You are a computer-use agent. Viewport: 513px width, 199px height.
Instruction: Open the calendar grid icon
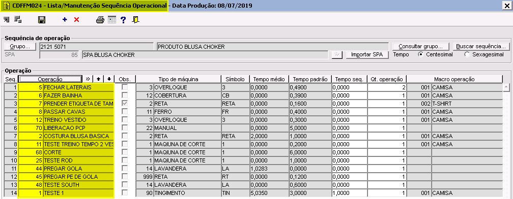(x=112, y=20)
